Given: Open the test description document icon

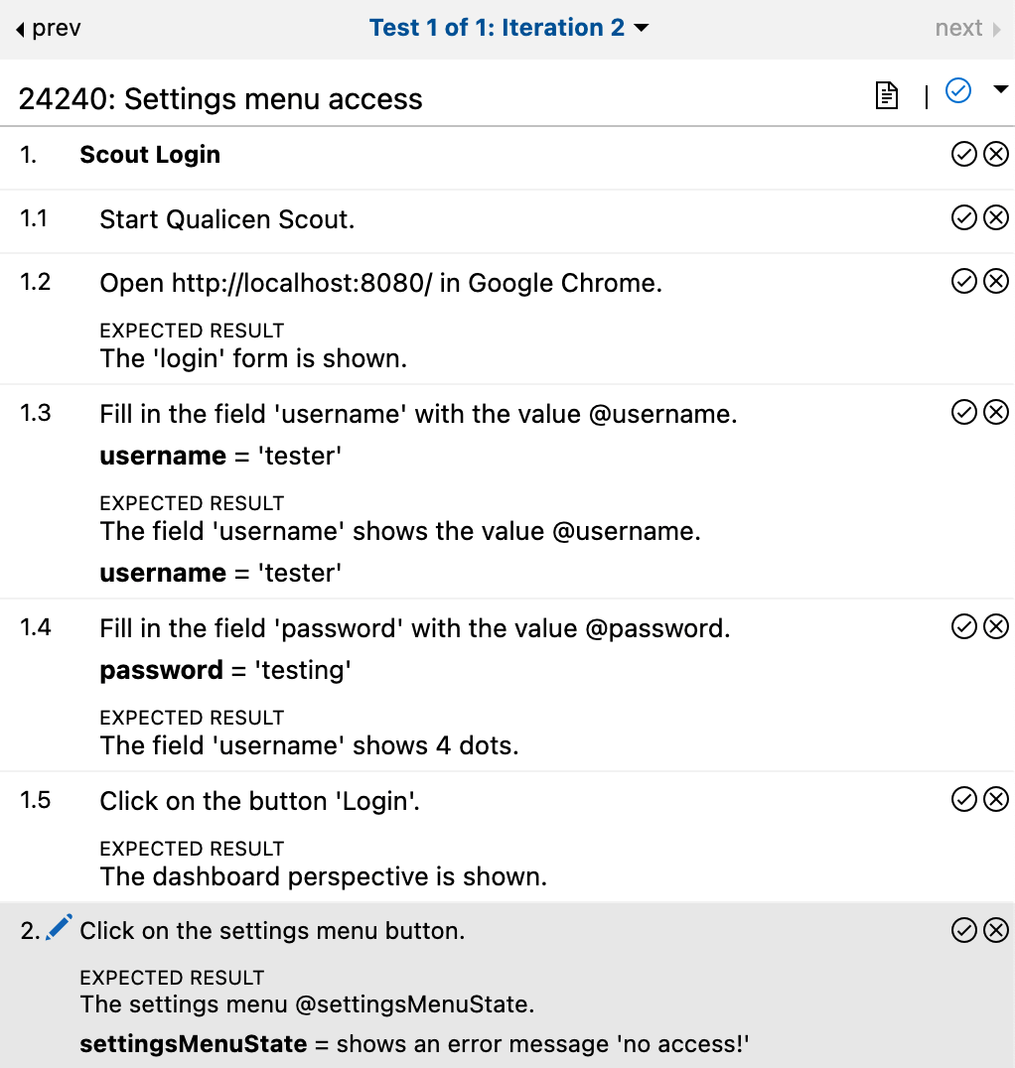Looking at the screenshot, I should 885,95.
